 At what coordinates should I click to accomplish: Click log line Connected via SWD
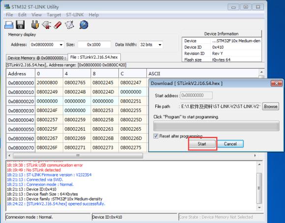pyautogui.click(x=35, y=180)
